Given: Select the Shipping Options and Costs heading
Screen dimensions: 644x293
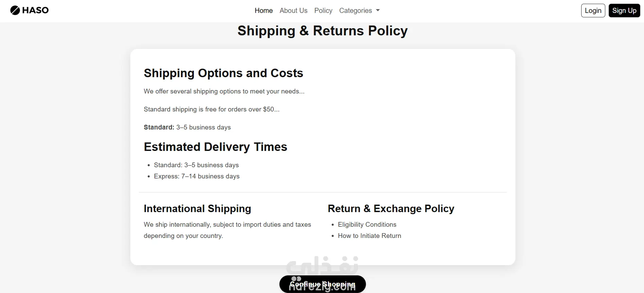Looking at the screenshot, I should (x=223, y=73).
